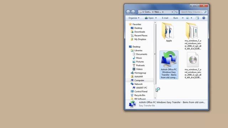Select the AshishM user folder

point(139,76)
